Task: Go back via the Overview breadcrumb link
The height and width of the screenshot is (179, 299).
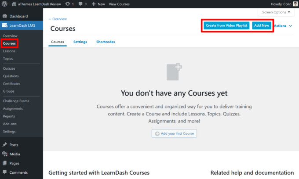Action: click(x=58, y=19)
